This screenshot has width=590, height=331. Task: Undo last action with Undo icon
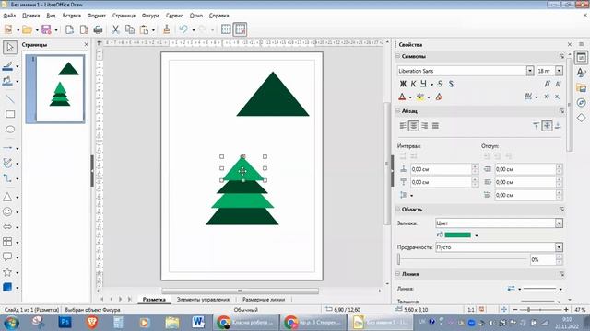pos(183,29)
